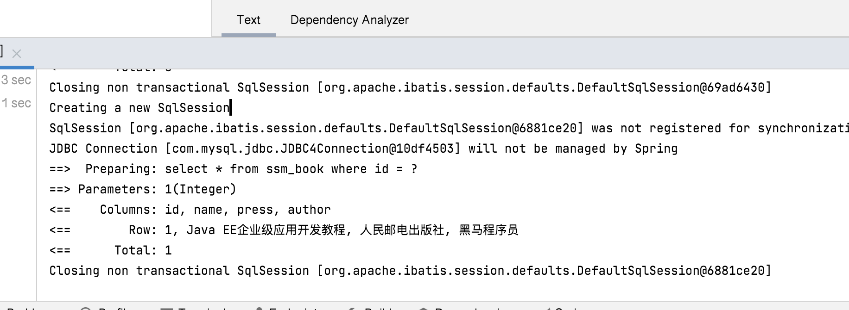This screenshot has width=849, height=310.
Task: Click the Services status bar label
Action: click(568, 307)
